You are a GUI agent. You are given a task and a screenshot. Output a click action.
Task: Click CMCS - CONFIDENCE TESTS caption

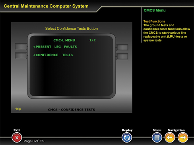pyautogui.click(x=72, y=110)
